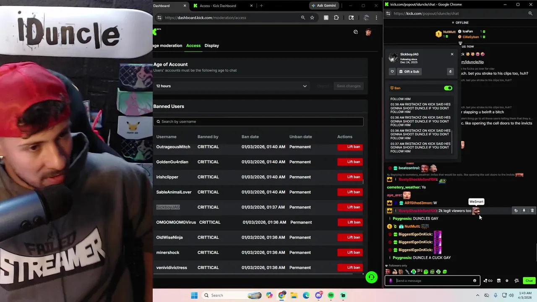Click the Search by username field

[258, 122]
